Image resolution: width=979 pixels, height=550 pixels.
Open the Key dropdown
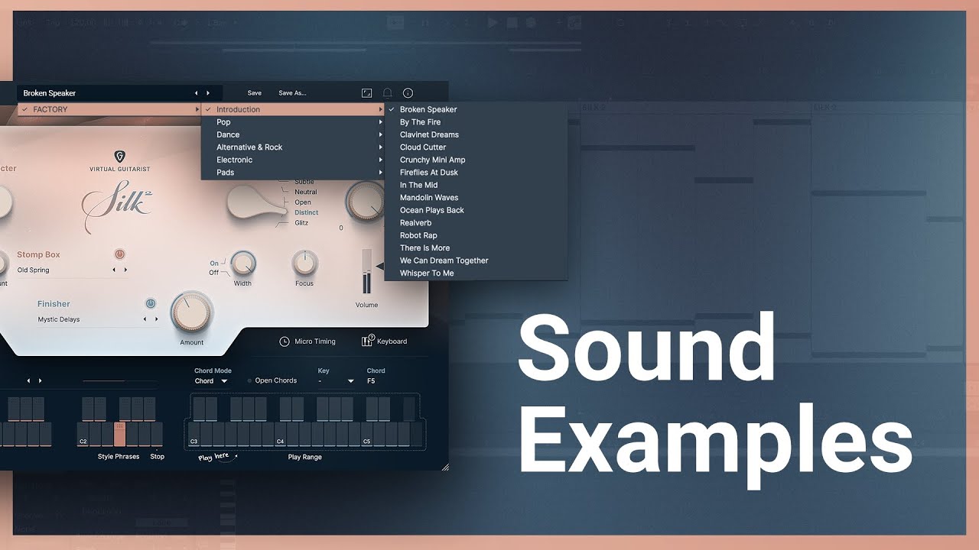337,381
